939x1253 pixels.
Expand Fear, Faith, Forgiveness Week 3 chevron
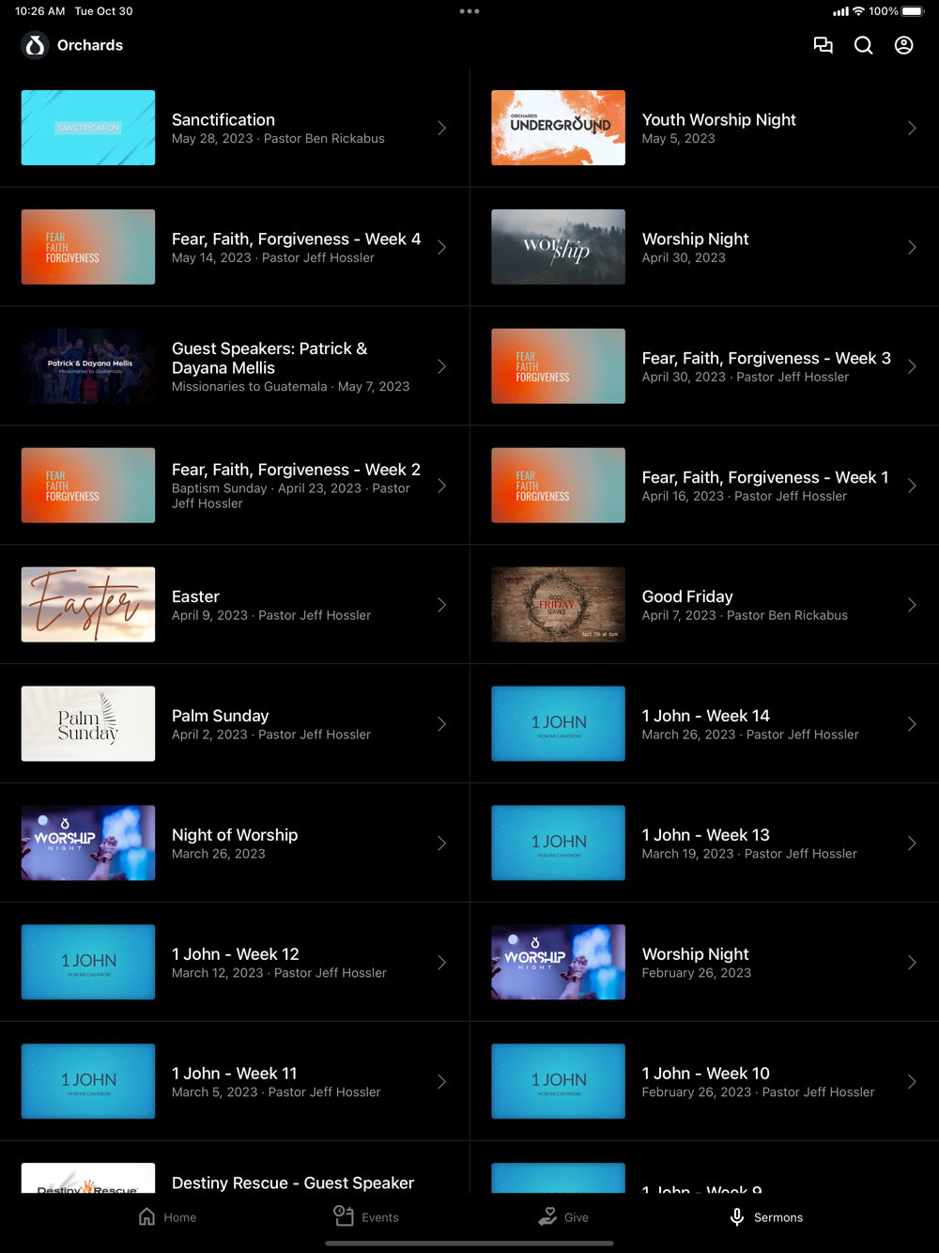pyautogui.click(x=912, y=366)
